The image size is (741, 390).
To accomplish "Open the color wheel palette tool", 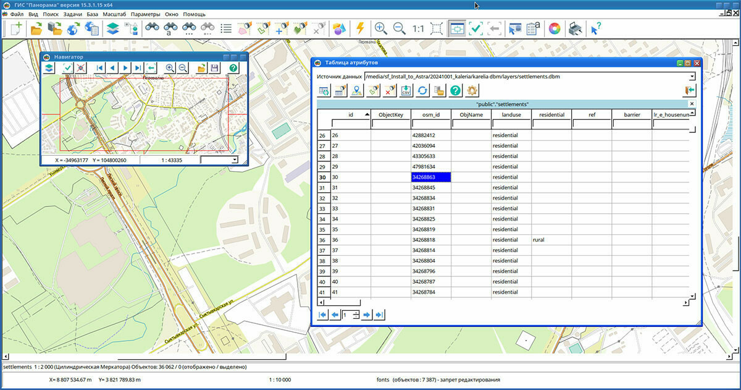I will click(555, 28).
